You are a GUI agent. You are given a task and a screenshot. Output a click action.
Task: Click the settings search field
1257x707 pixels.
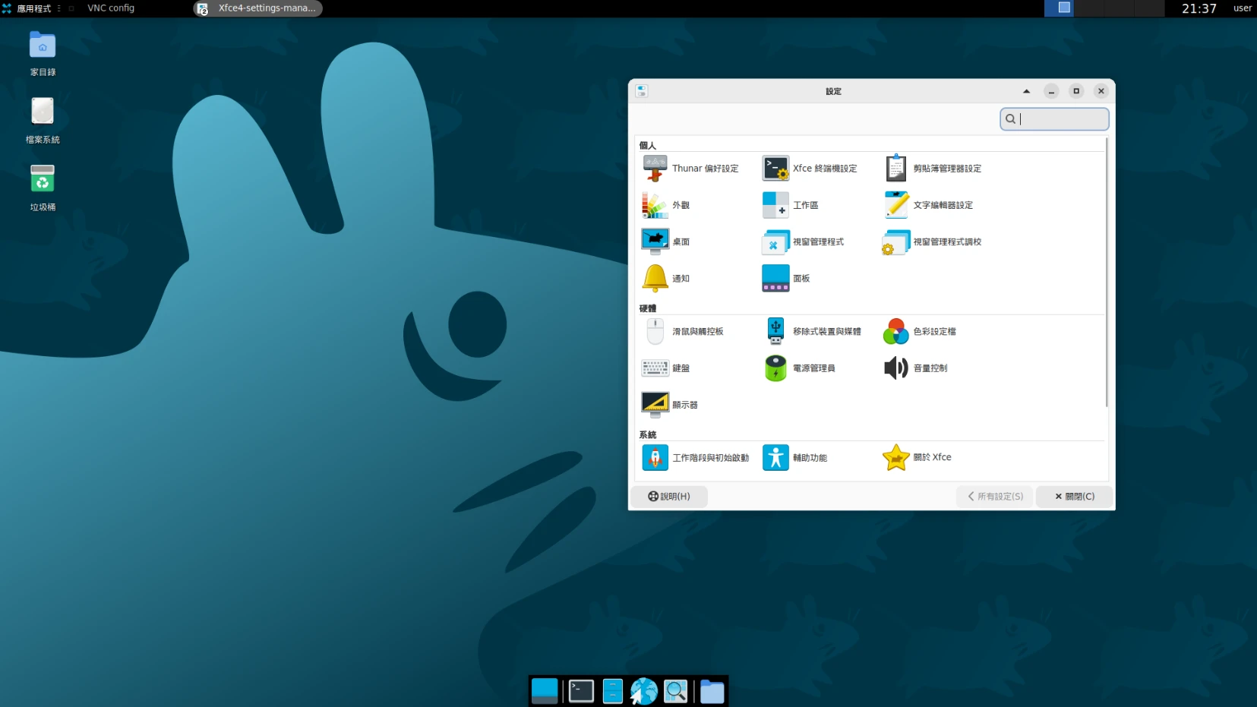(x=1060, y=119)
